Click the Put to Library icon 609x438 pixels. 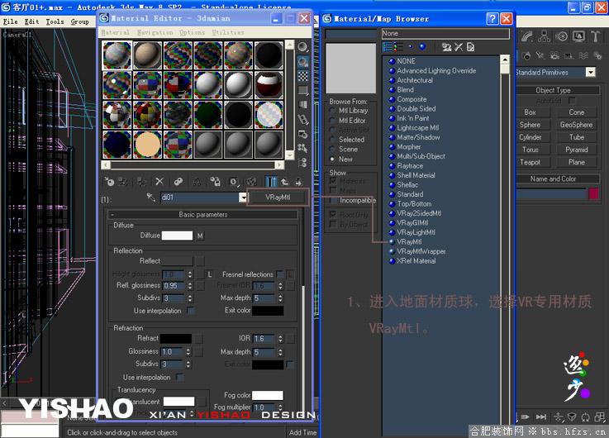tap(215, 181)
